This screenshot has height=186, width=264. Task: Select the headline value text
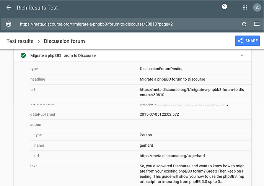[173, 79]
